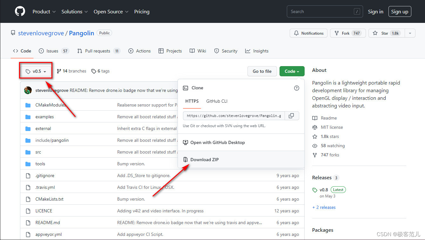
Task: Click the Readme book icon in About
Action: pyautogui.click(x=315, y=118)
